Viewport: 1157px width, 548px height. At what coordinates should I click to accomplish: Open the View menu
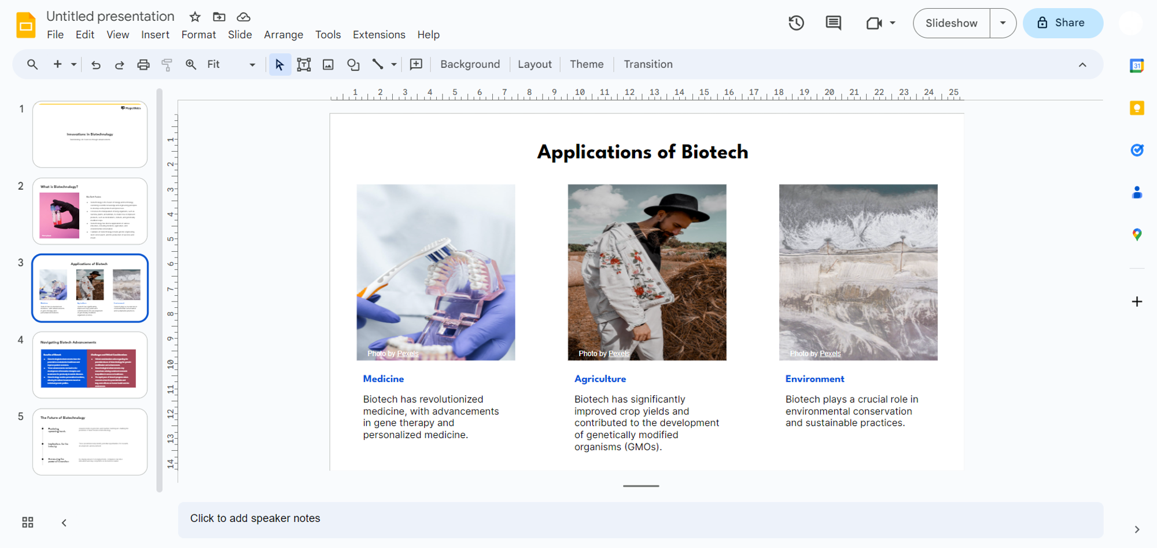[118, 35]
